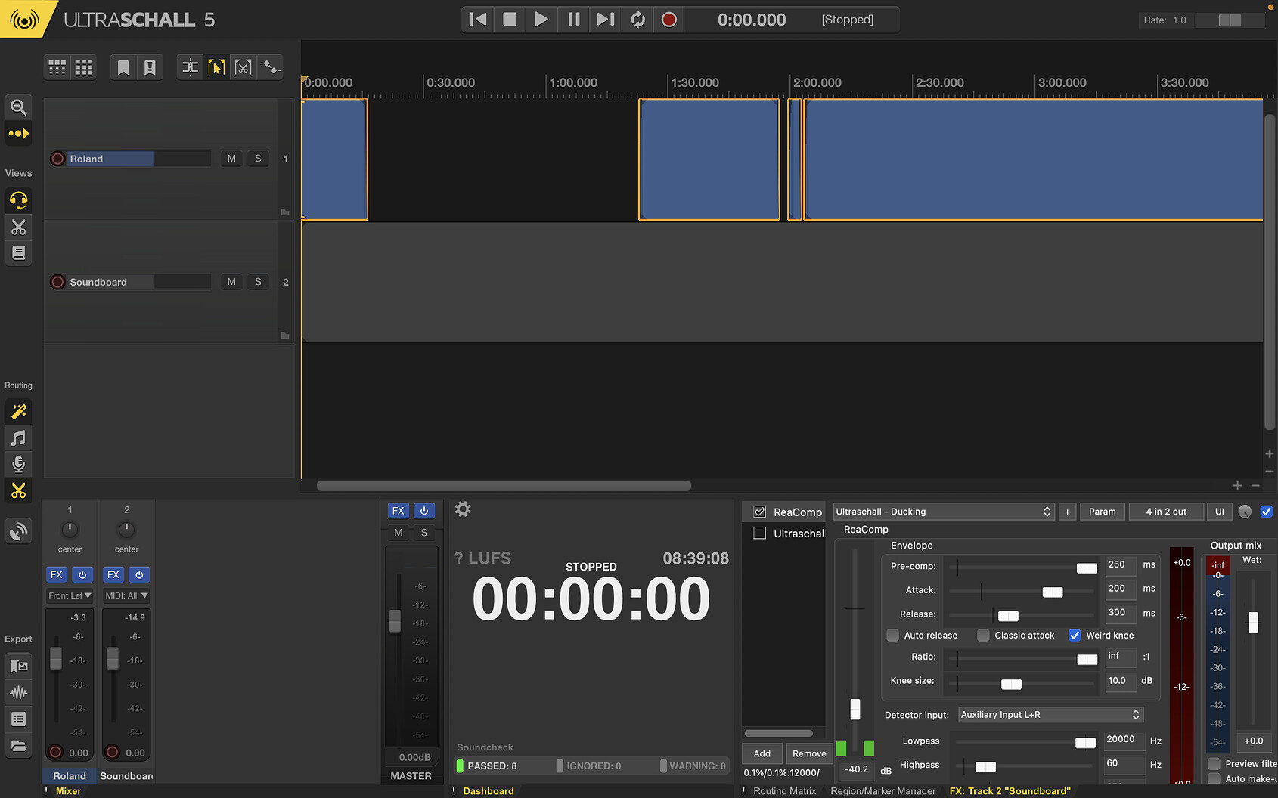Open the Ultraschall - Ducking preset dropdown
The image size is (1278, 798).
943,512
